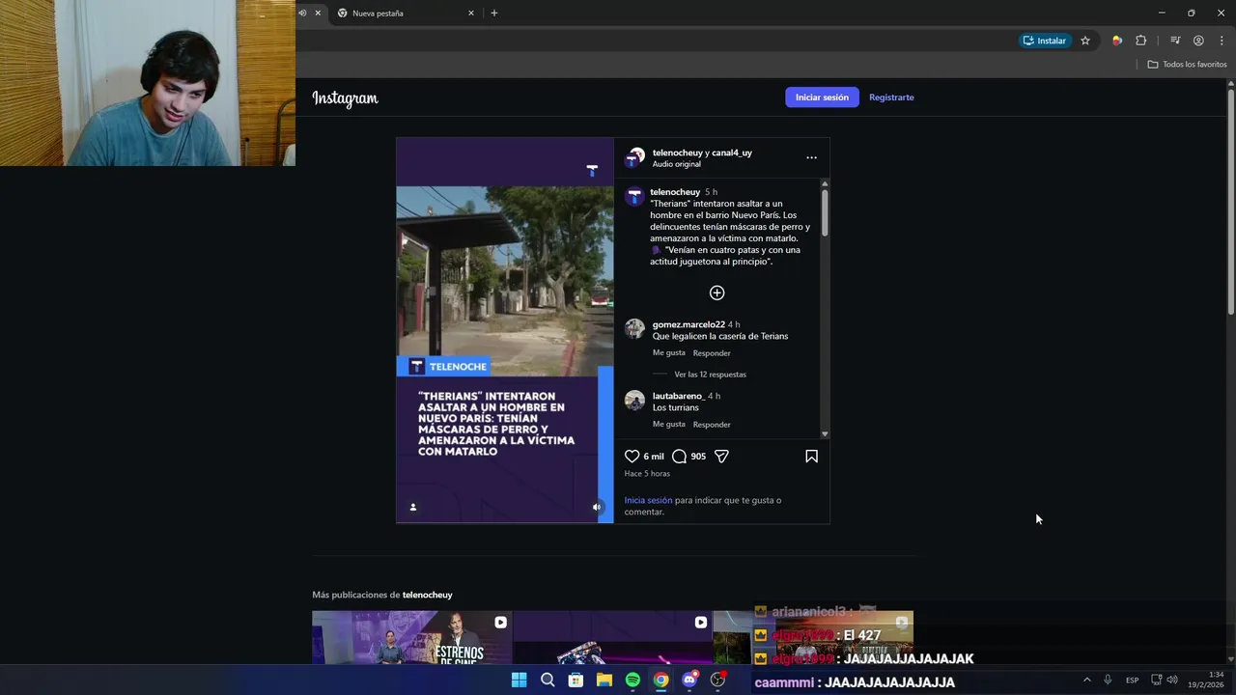Open OBS Studio from the taskbar
The width and height of the screenshot is (1236, 695).
[x=717, y=680]
